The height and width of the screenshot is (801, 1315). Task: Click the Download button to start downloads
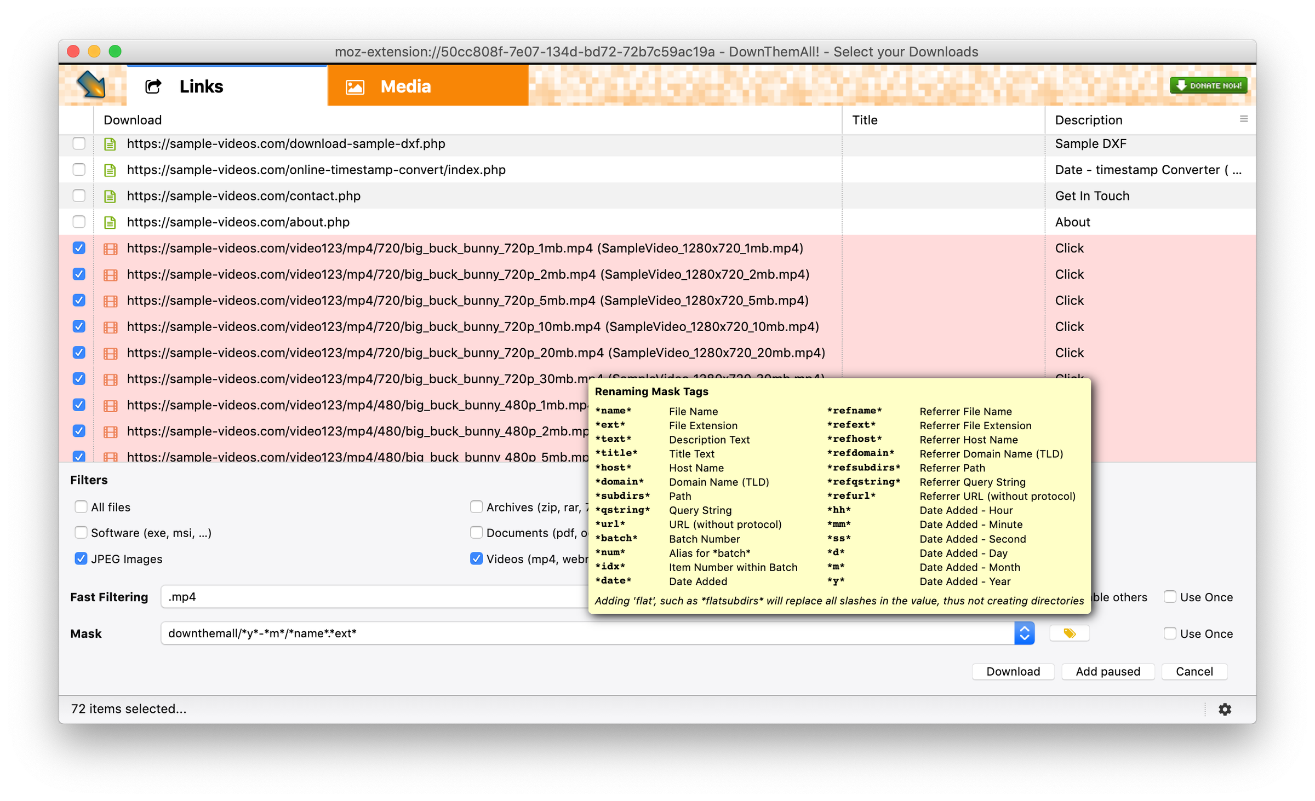coord(1014,671)
